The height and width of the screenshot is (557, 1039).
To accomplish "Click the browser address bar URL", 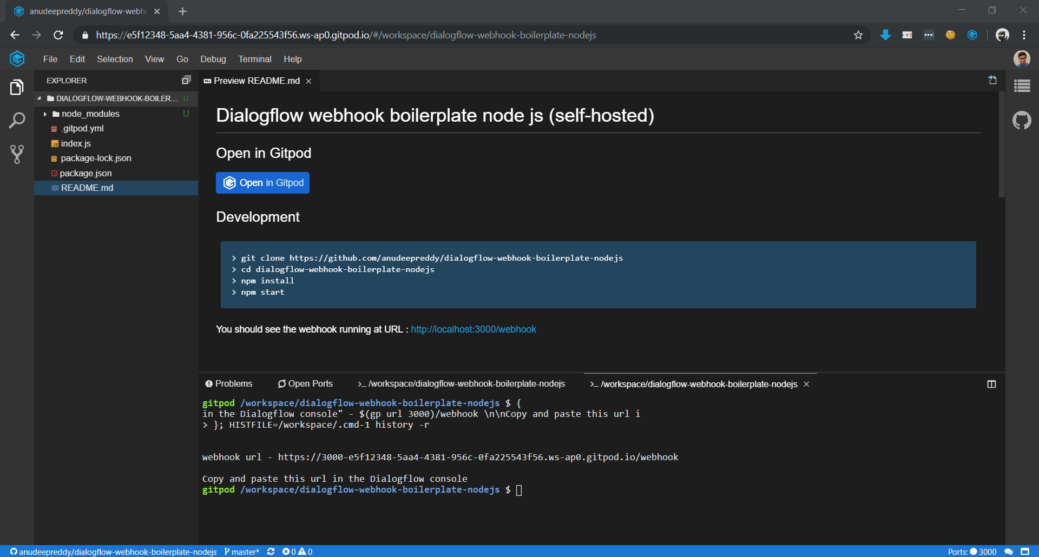I will [x=346, y=35].
